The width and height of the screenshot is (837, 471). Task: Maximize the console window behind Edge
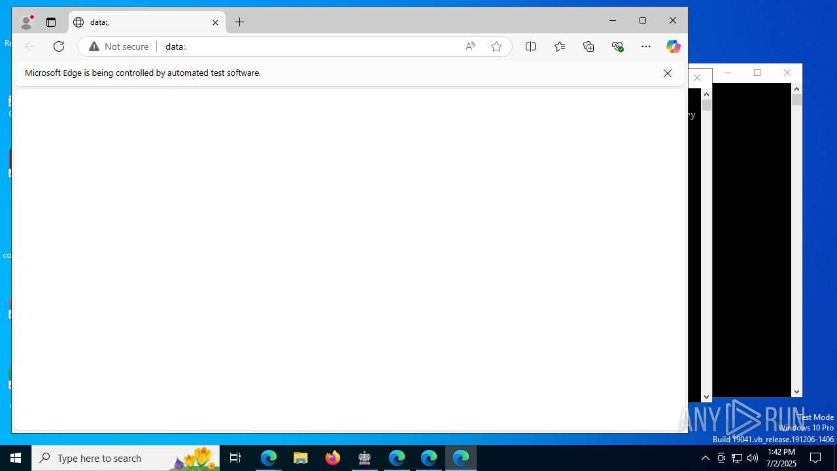tap(757, 73)
